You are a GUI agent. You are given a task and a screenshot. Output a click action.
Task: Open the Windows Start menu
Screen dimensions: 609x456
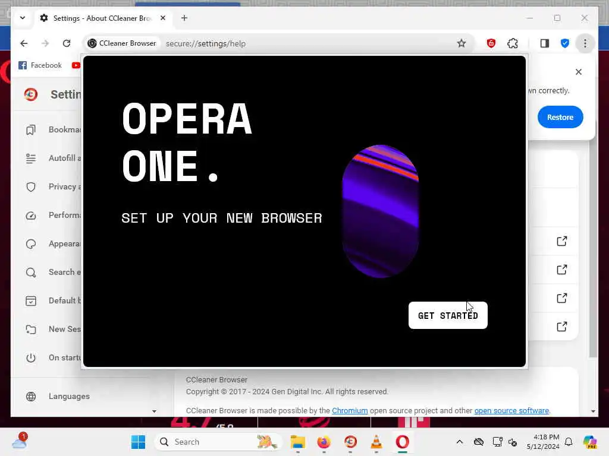tap(138, 442)
